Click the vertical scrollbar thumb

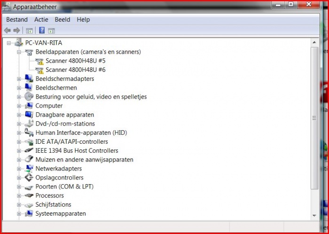[314, 118]
